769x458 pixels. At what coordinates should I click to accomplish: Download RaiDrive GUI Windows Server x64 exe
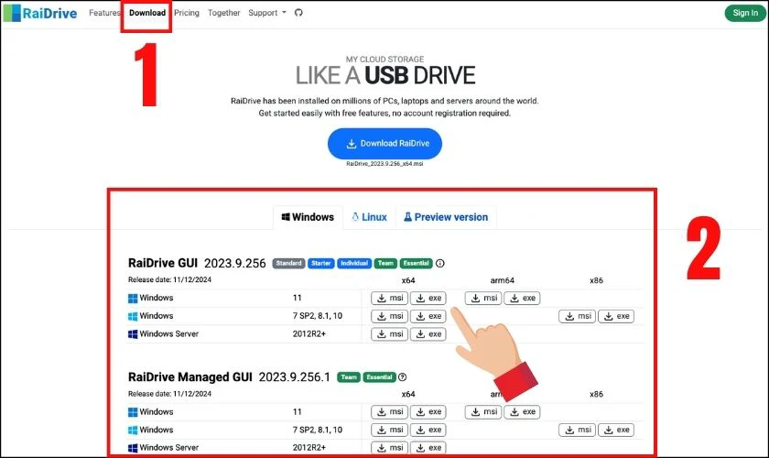click(428, 334)
